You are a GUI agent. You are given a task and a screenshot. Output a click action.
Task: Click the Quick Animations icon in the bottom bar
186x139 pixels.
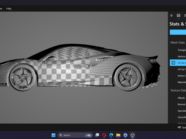pos(179,127)
